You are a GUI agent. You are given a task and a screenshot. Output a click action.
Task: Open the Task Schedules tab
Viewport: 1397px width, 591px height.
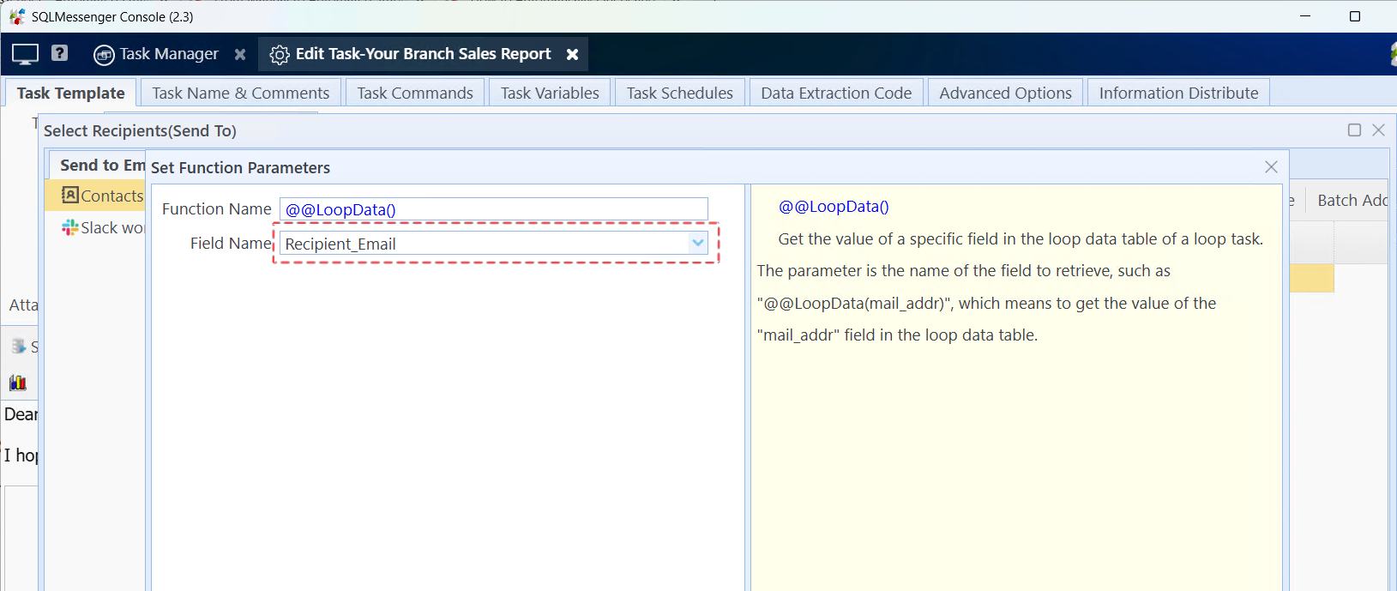tap(679, 93)
